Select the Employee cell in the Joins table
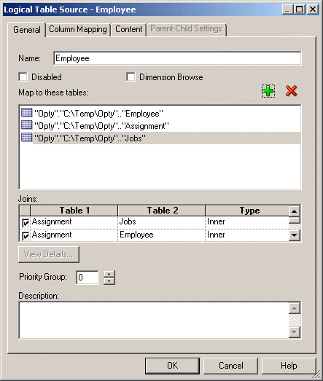 [162, 235]
